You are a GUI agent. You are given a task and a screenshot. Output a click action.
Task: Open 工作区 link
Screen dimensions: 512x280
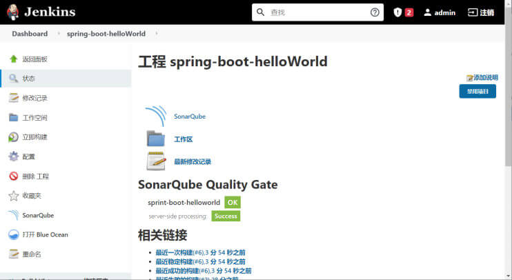pos(183,139)
